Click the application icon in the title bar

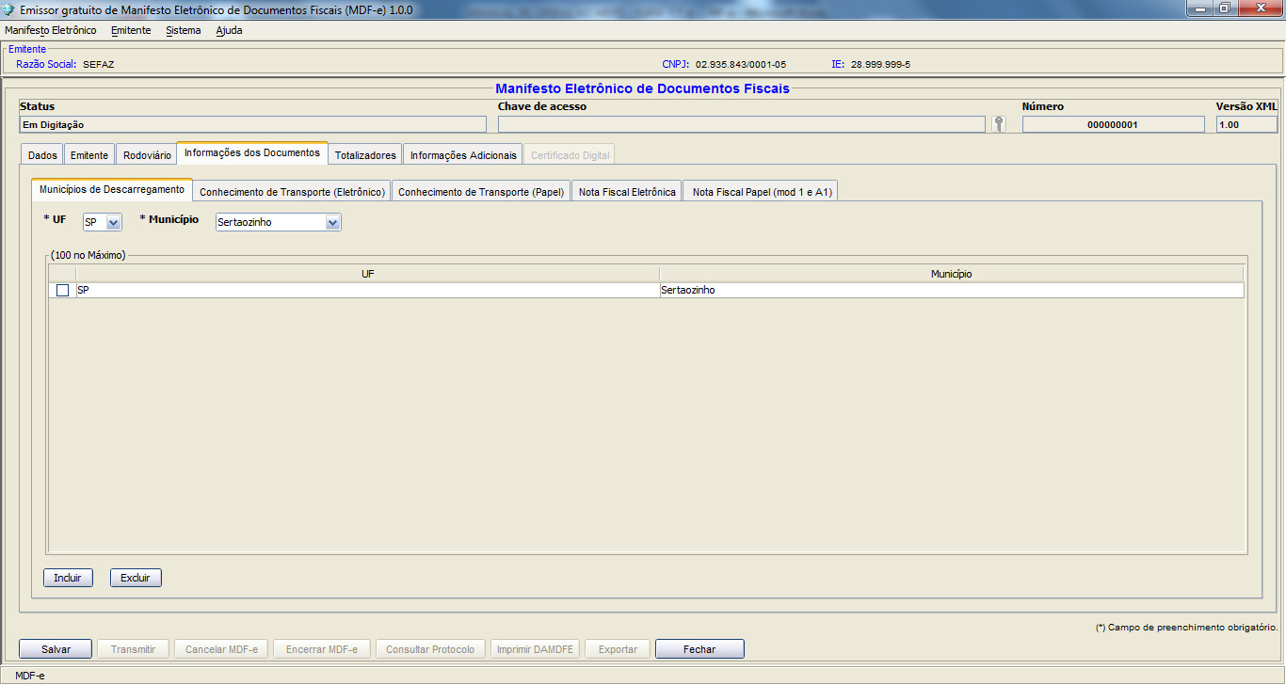8,9
